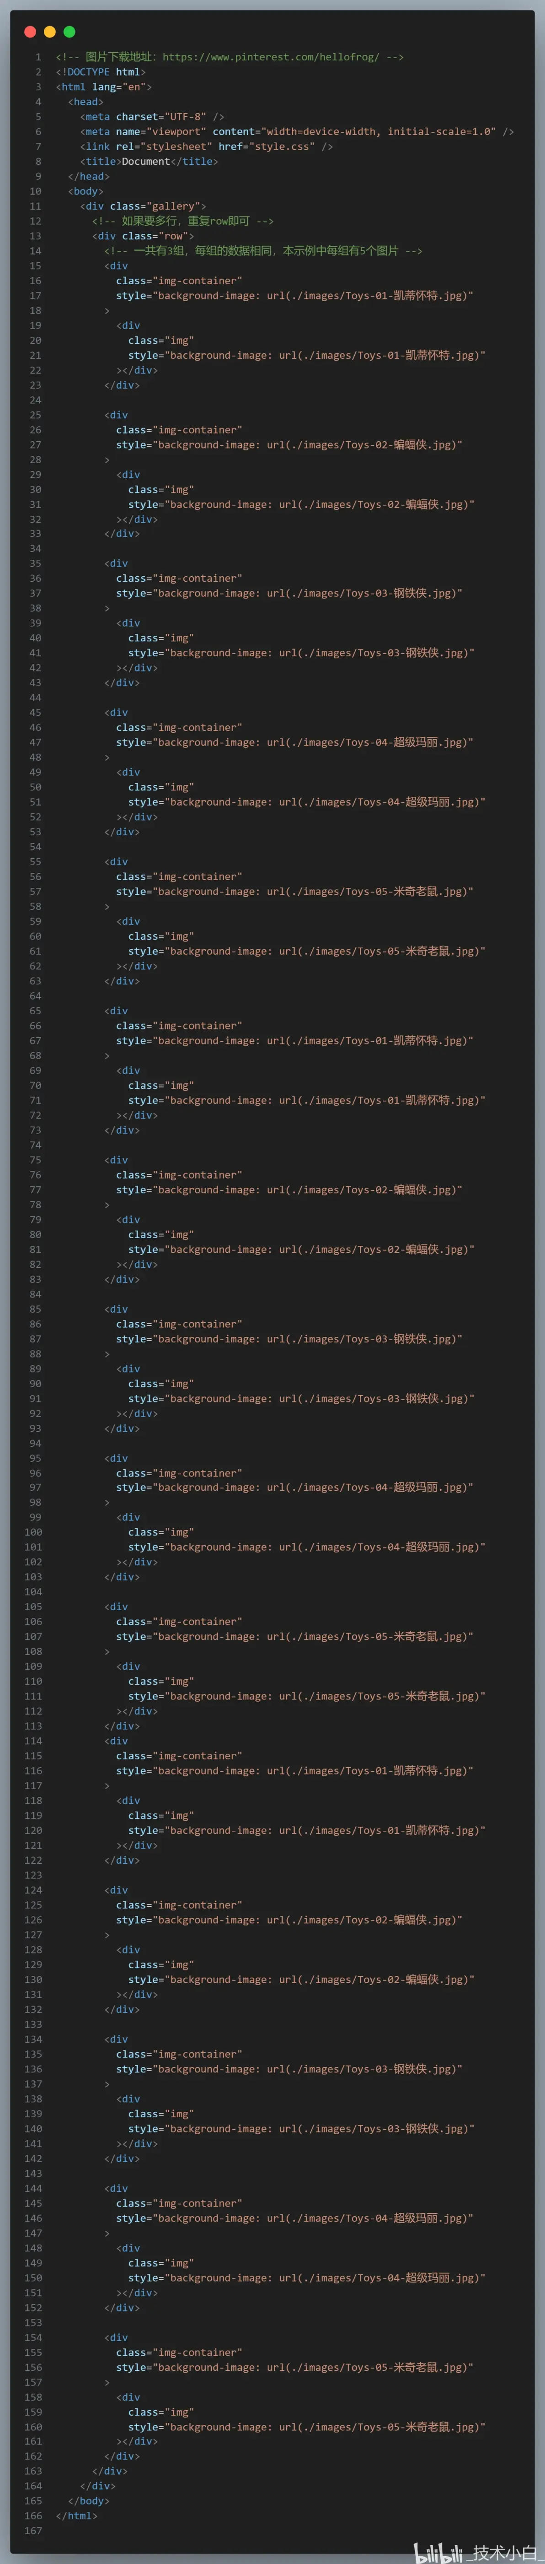The image size is (545, 2564).
Task: Click the opening <head> tag
Action: 85,102
